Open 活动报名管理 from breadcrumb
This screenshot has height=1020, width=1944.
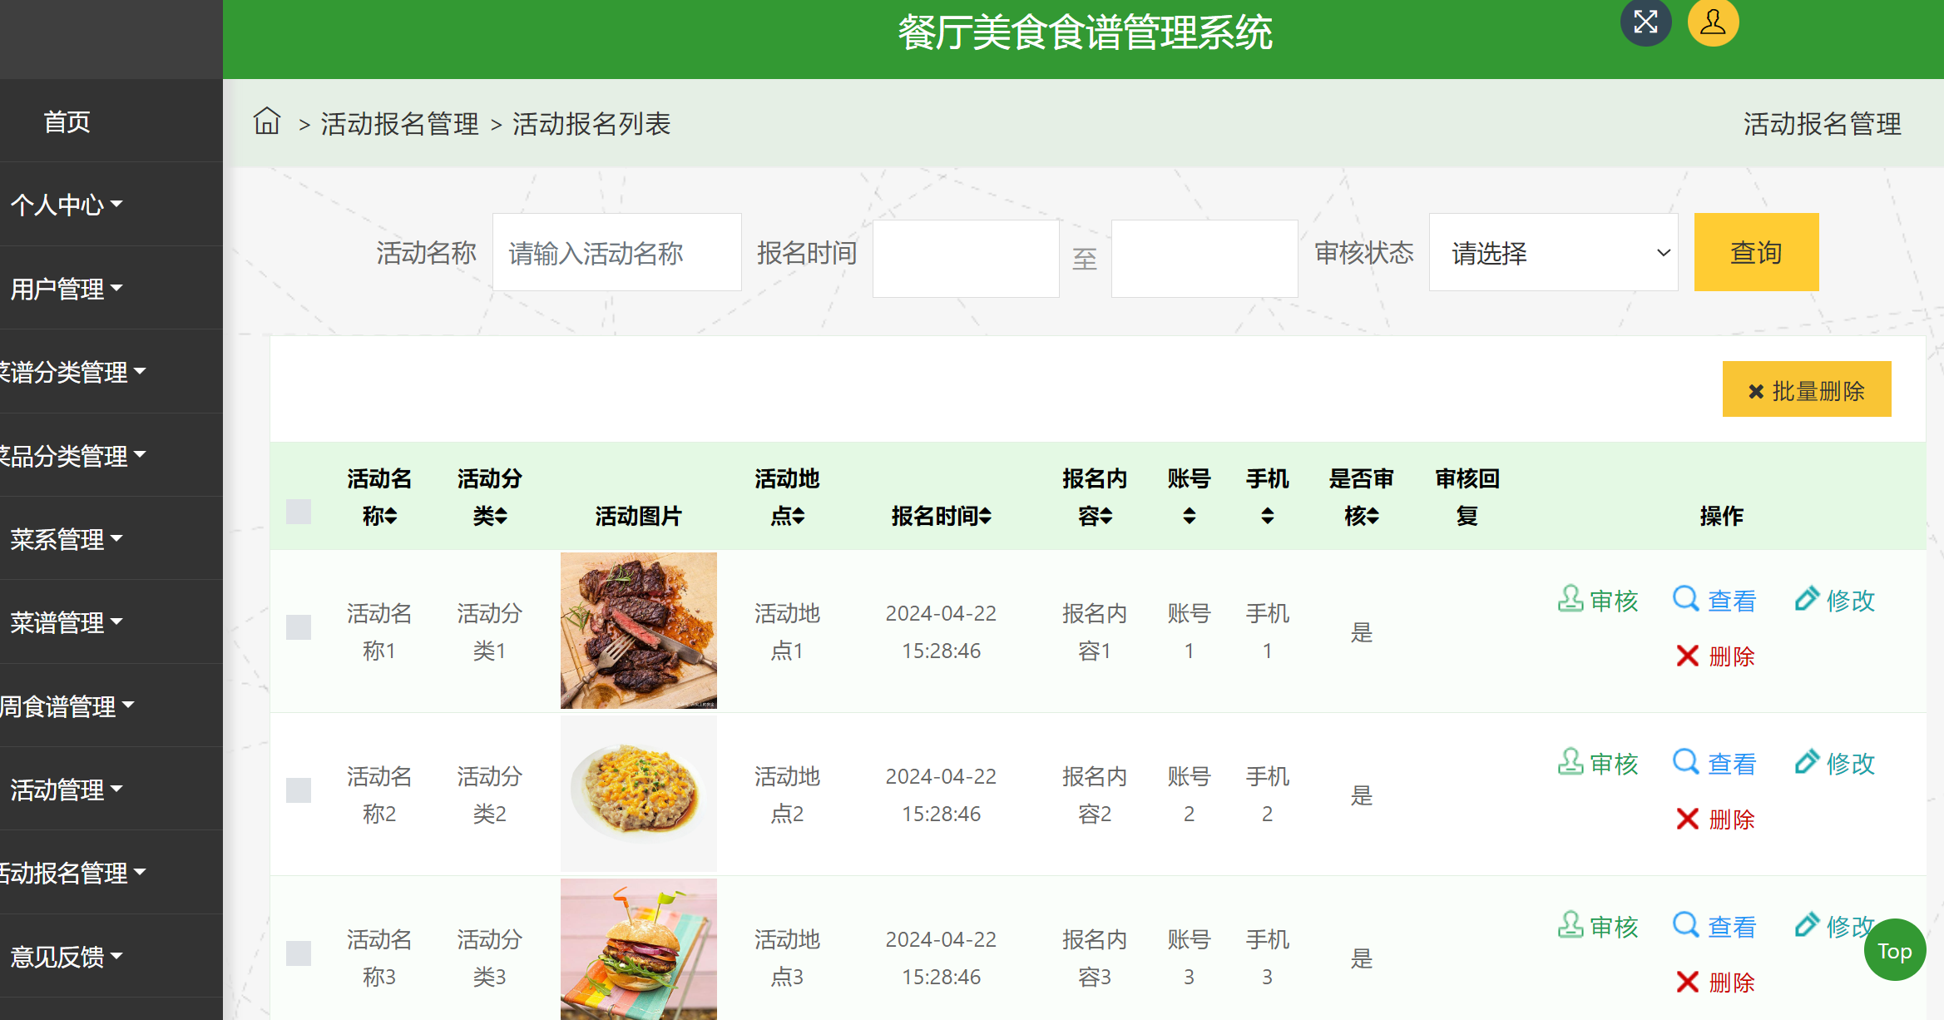[399, 123]
